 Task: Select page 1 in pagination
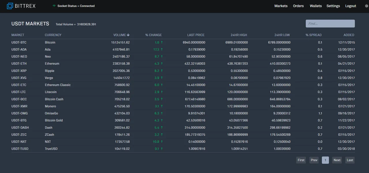point(325,160)
